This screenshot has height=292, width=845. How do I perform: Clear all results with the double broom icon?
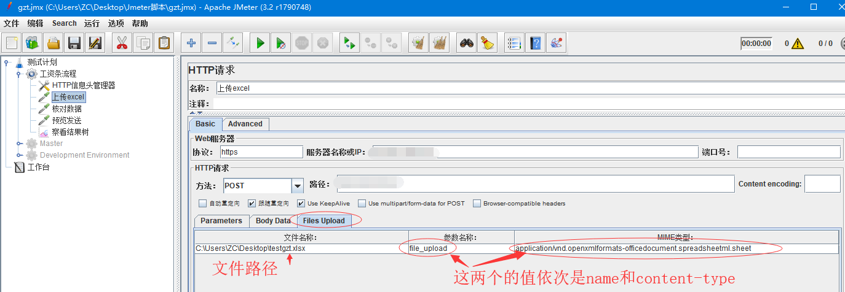click(439, 43)
